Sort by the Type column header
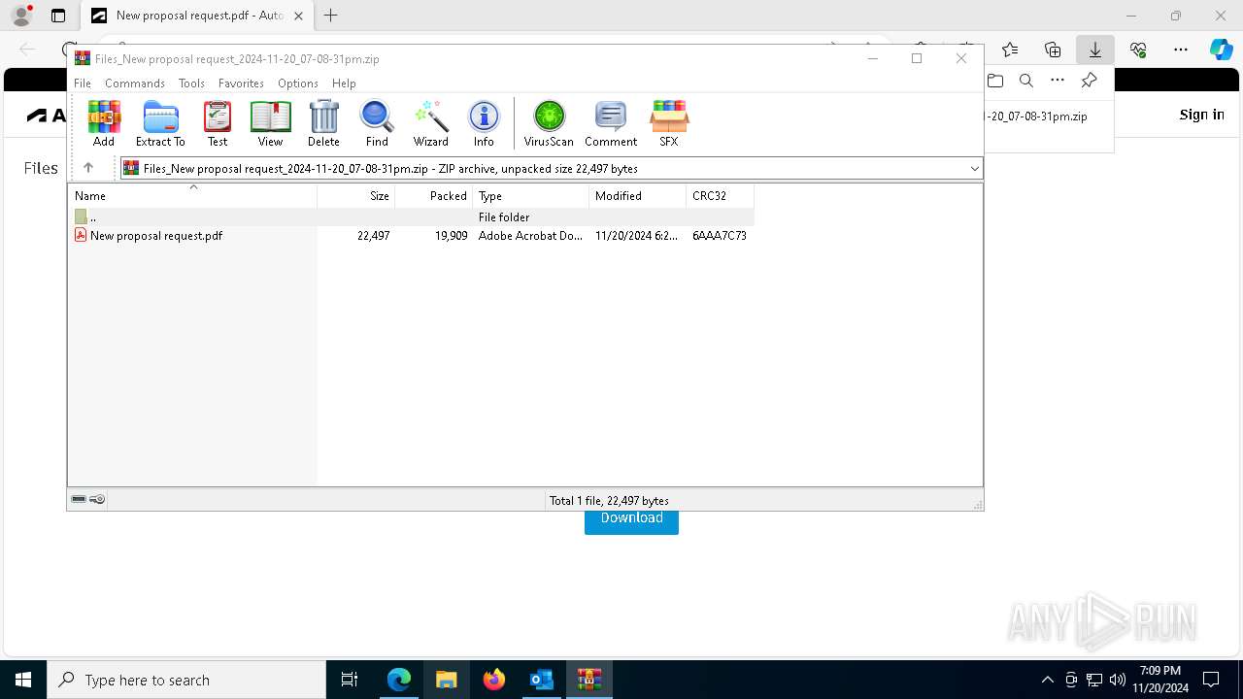Screen dimensions: 1243x699 point(531,195)
